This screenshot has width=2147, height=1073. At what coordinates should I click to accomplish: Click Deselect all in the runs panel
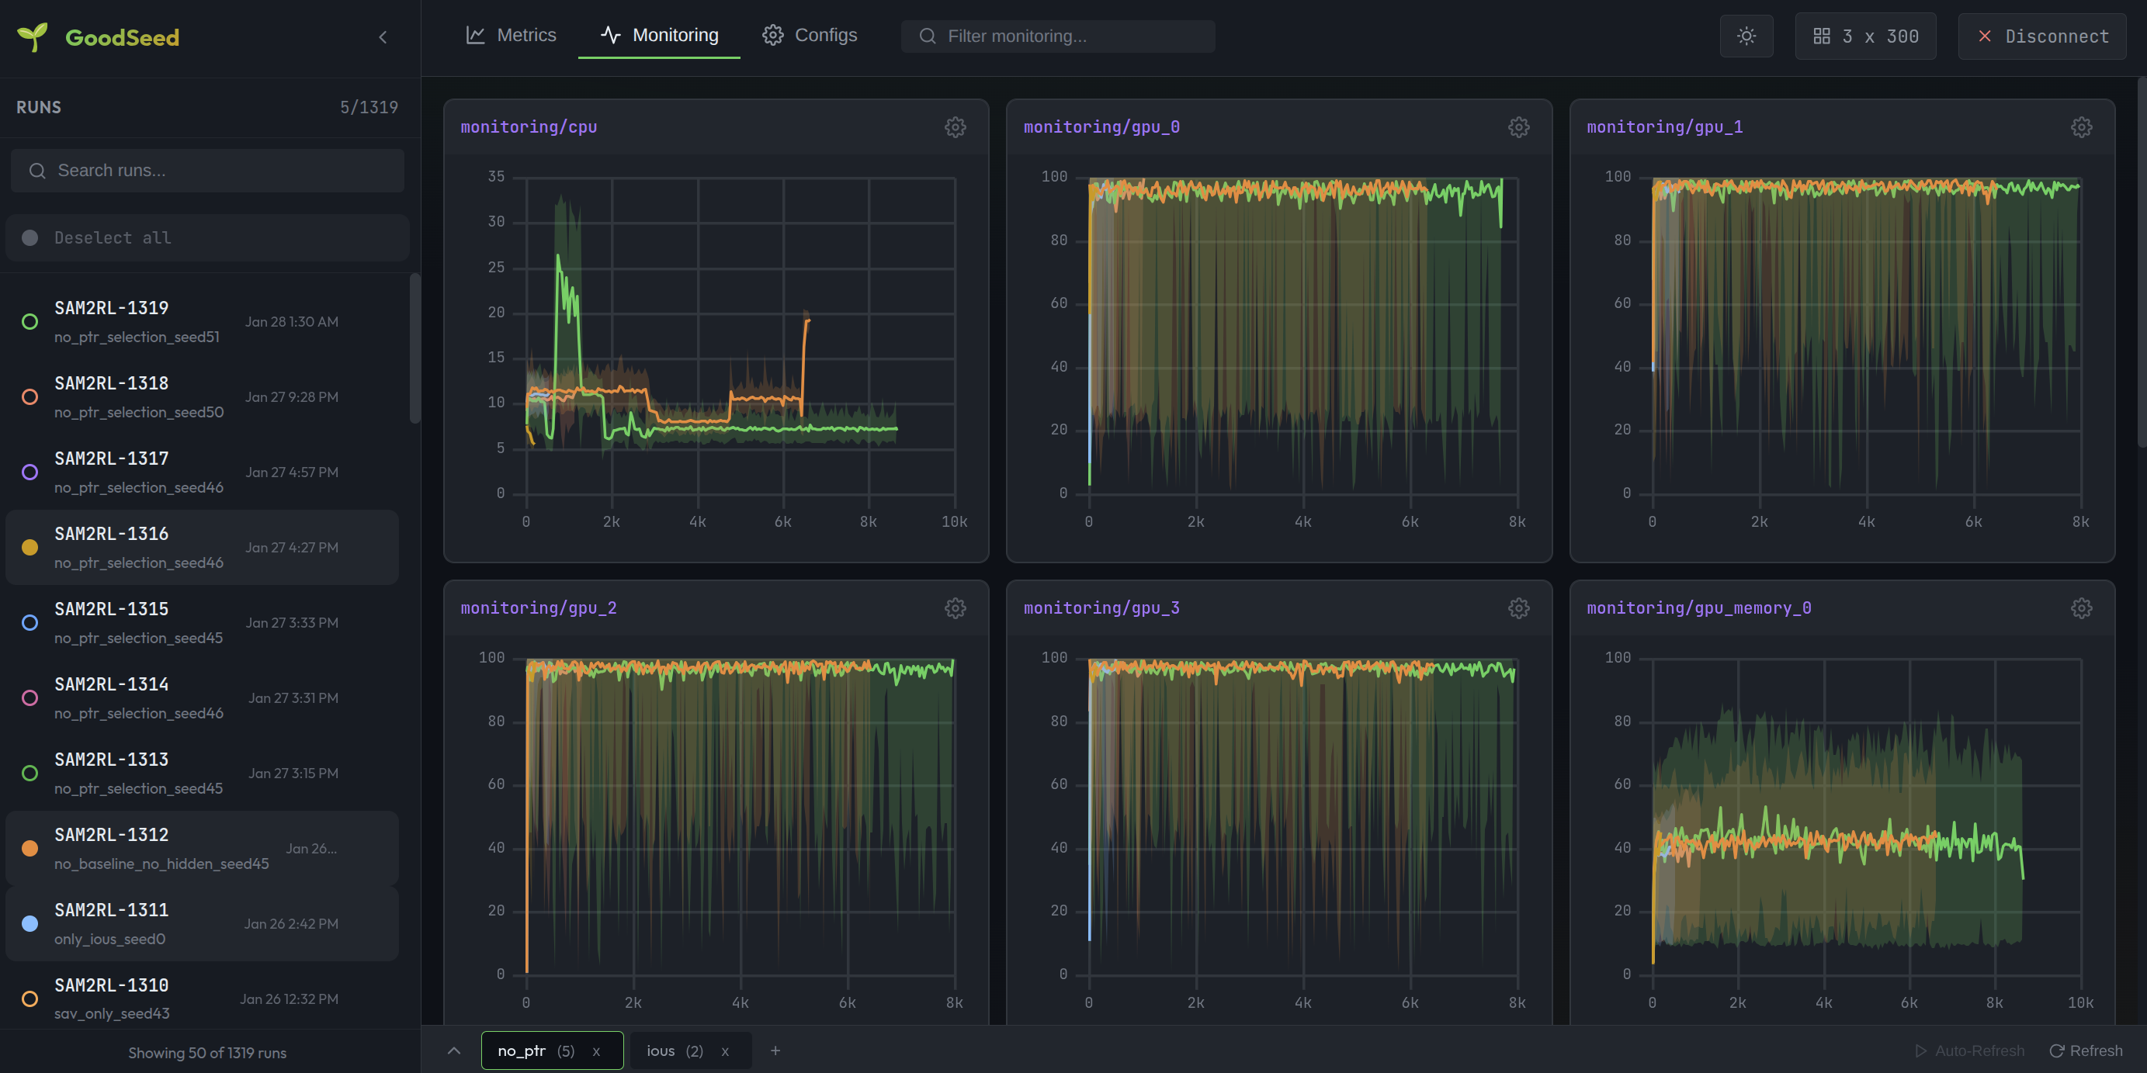tap(112, 237)
